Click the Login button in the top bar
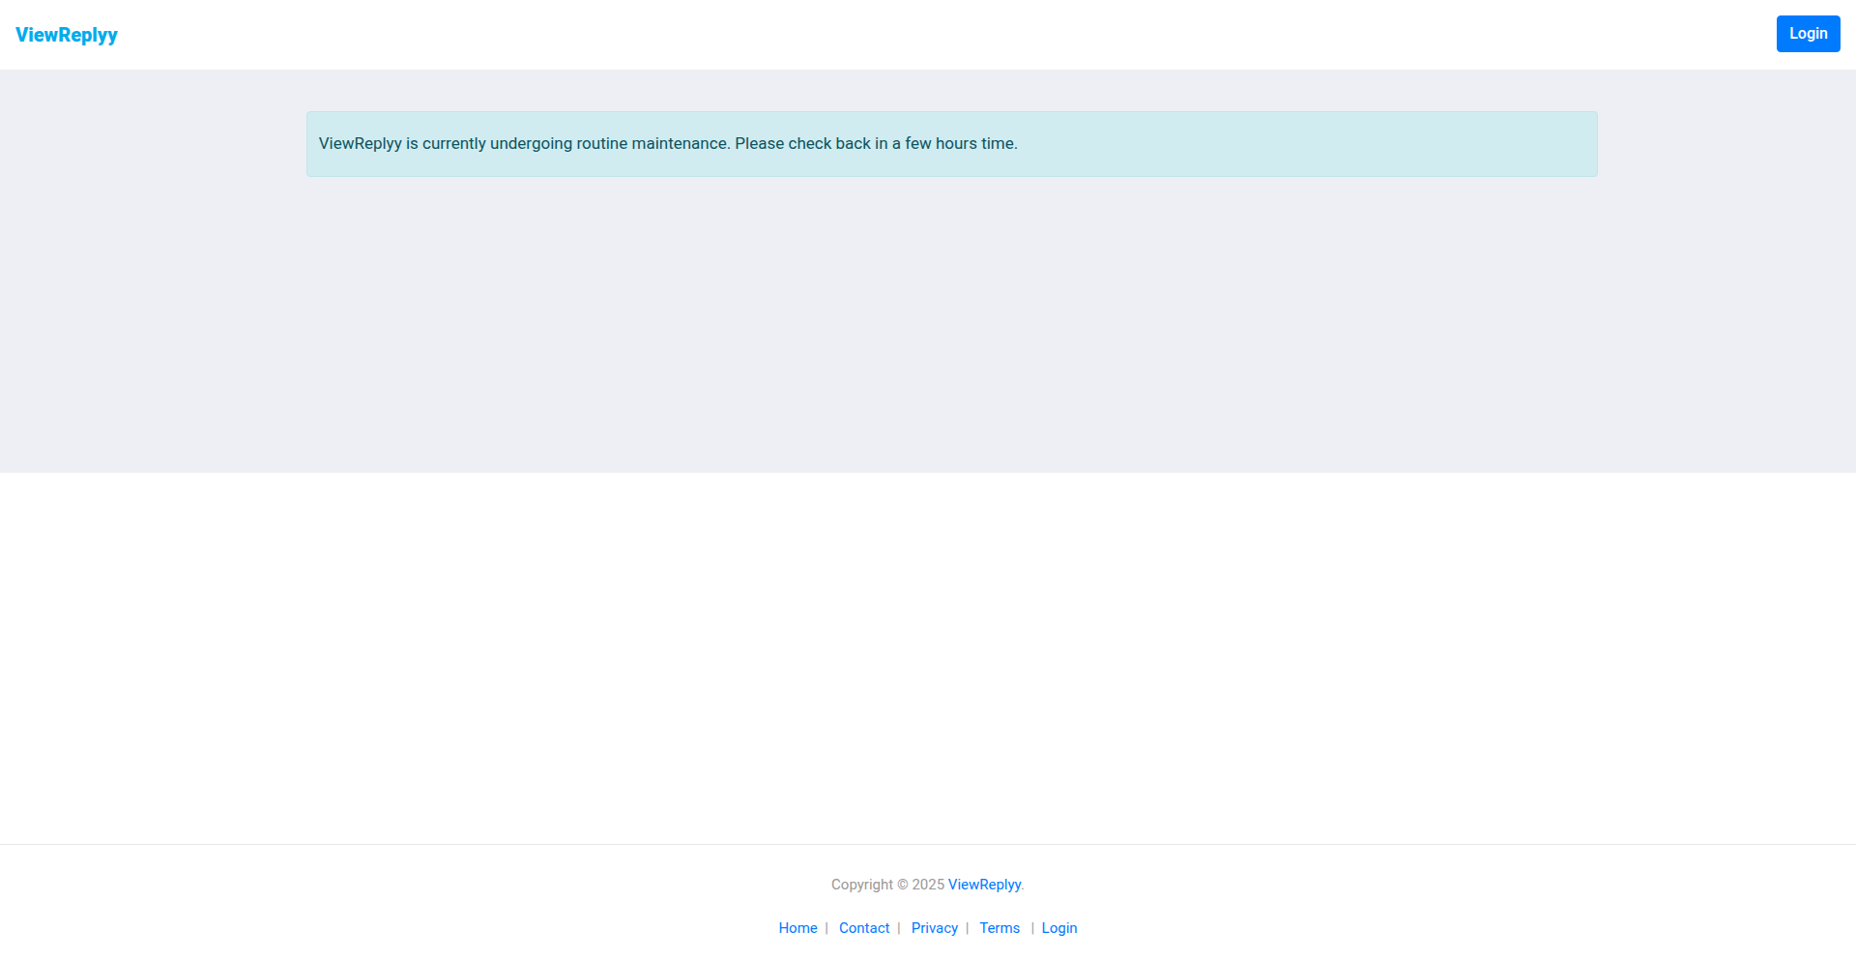This screenshot has height=960, width=1856. [x=1808, y=33]
